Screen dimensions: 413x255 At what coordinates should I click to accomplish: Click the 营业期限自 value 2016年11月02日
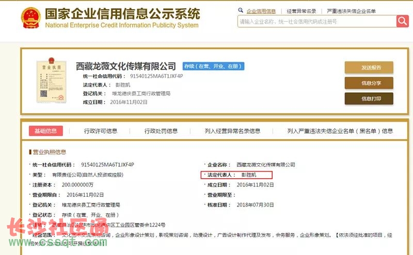pos(85,195)
